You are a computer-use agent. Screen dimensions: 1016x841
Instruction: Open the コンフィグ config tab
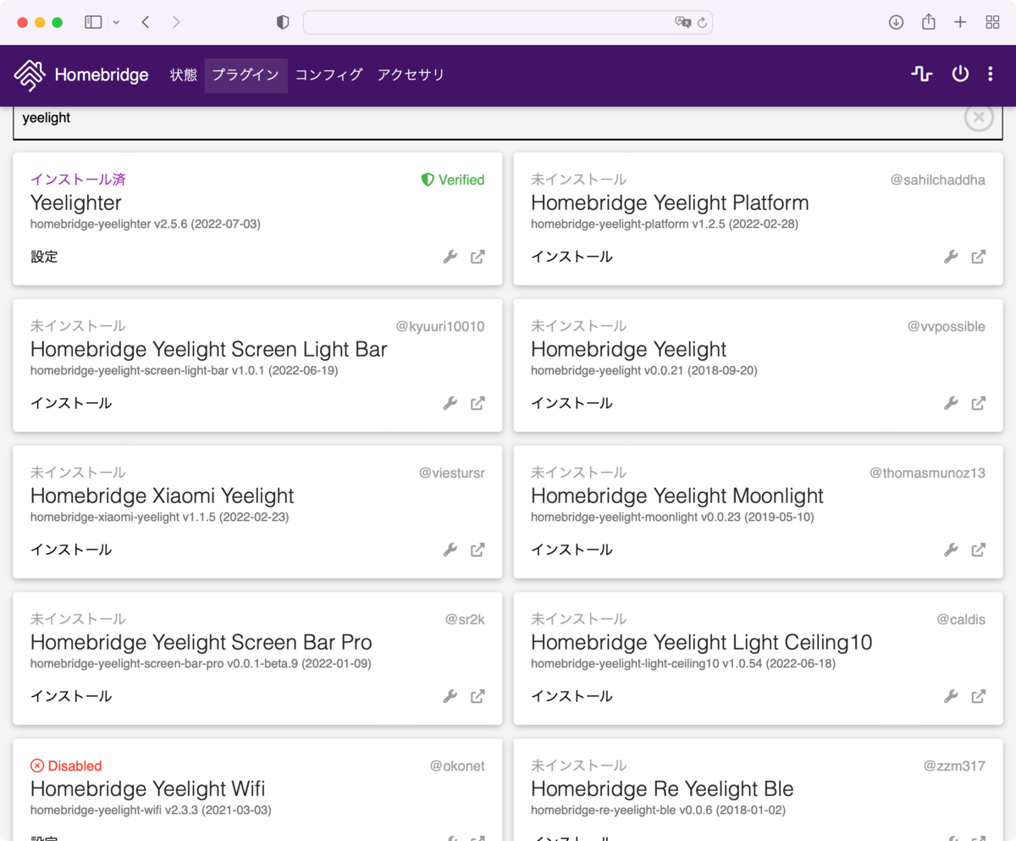click(x=329, y=75)
